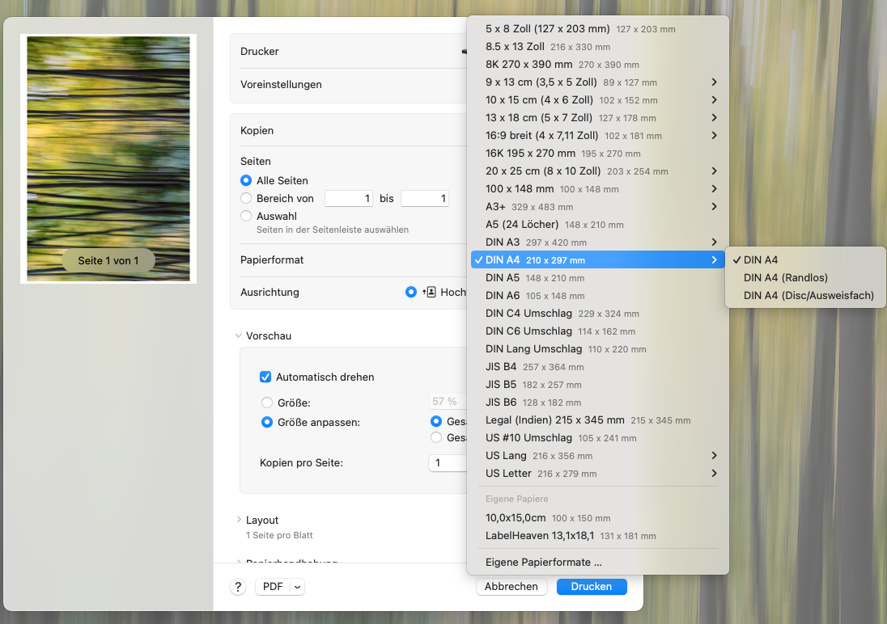Click the Abbrechen button
Screen dimensions: 887x624
[511, 586]
